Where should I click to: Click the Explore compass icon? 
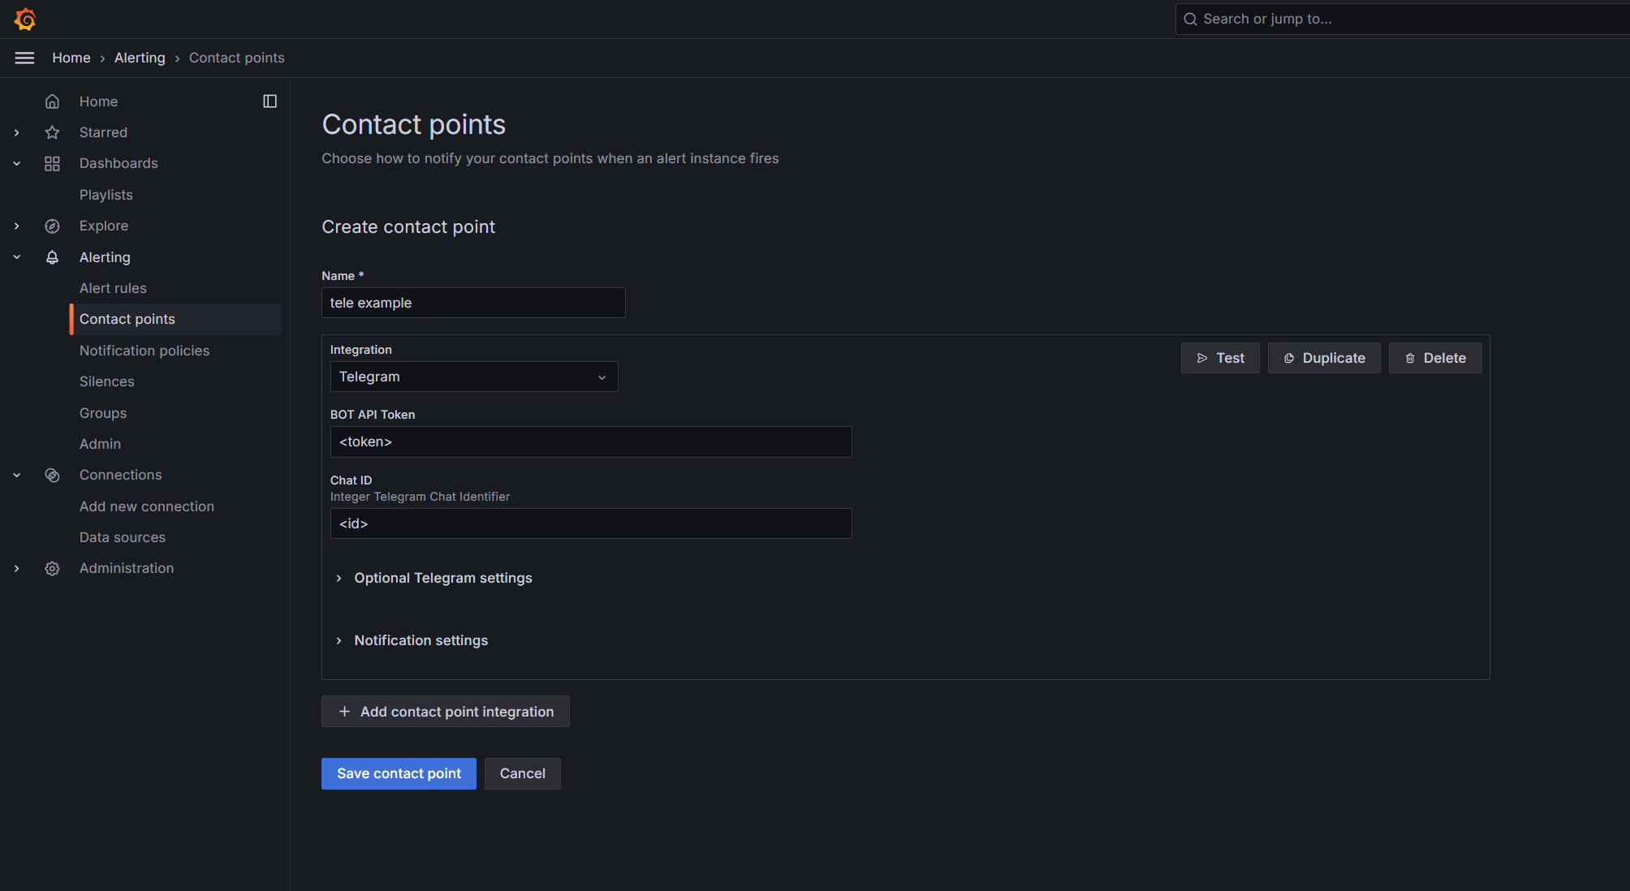(52, 226)
